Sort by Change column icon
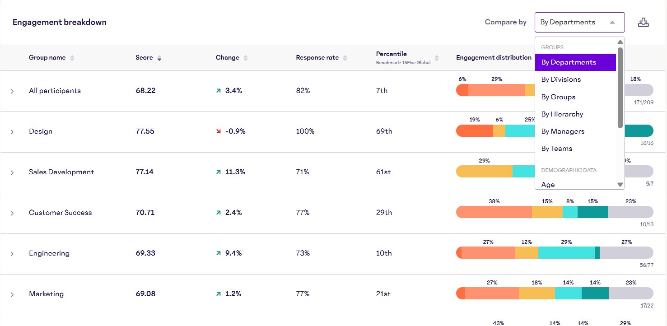 click(246, 58)
